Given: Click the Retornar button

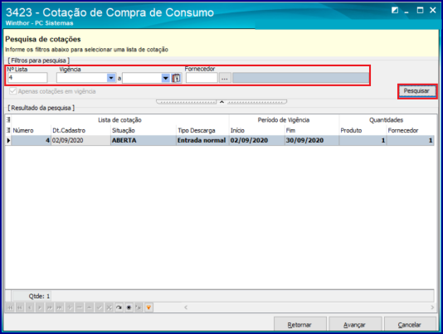Looking at the screenshot, I should point(299,325).
